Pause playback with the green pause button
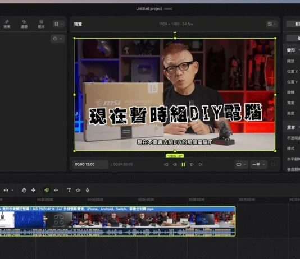300x259 pixels. (x=183, y=164)
